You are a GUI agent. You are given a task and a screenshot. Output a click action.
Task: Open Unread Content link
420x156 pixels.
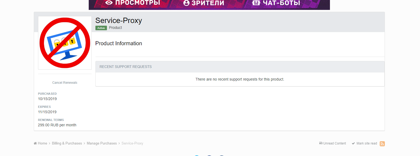pyautogui.click(x=334, y=143)
